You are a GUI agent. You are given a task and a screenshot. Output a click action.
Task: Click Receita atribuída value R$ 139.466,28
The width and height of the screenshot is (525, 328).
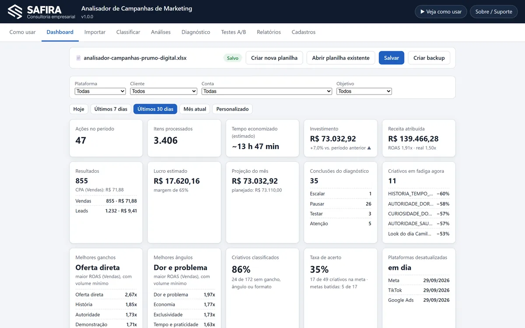point(413,139)
